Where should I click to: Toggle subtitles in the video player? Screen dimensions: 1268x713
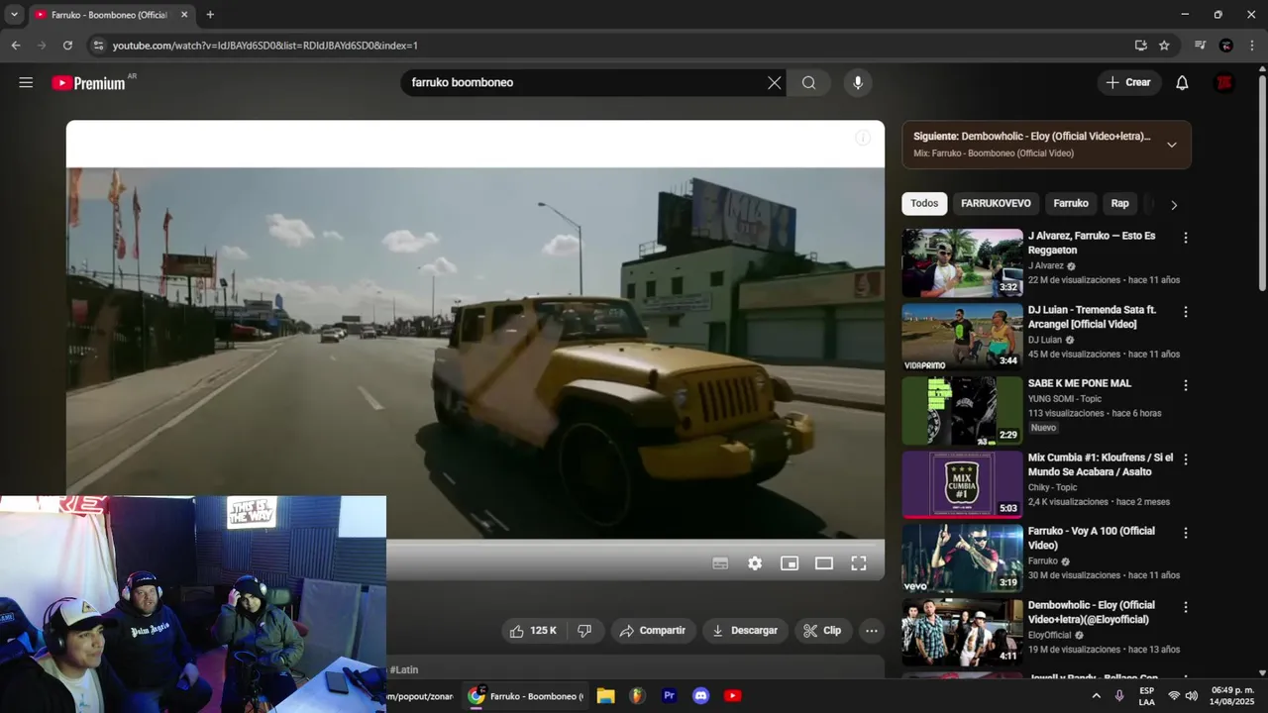[x=720, y=563]
